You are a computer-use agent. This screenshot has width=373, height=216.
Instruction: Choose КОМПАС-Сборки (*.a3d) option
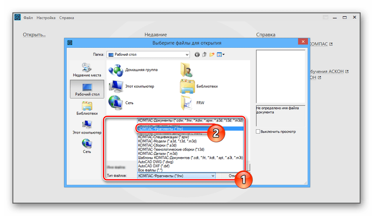[190, 145]
